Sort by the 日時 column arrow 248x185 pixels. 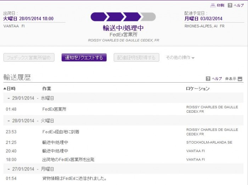(5, 89)
